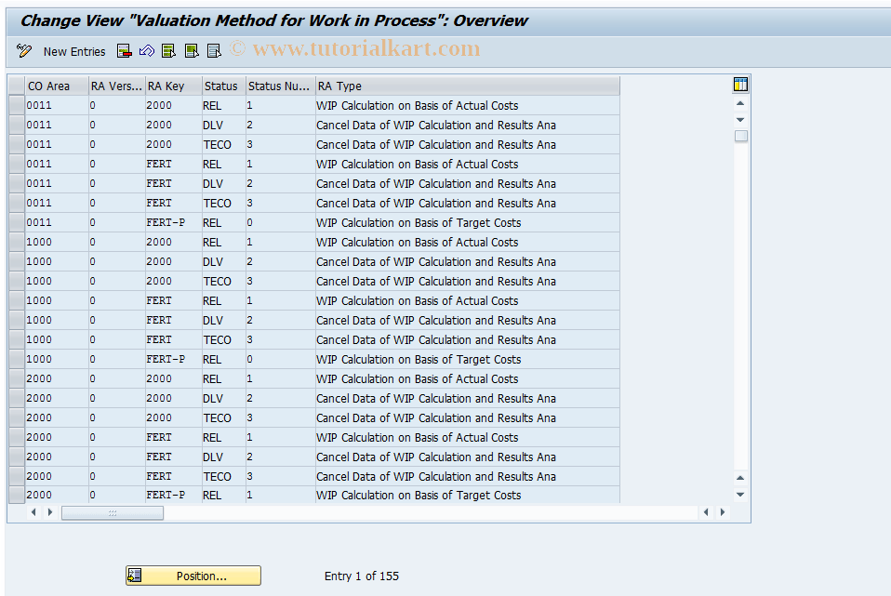The image size is (891, 596).
Task: Click the Position... button
Action: click(x=193, y=575)
